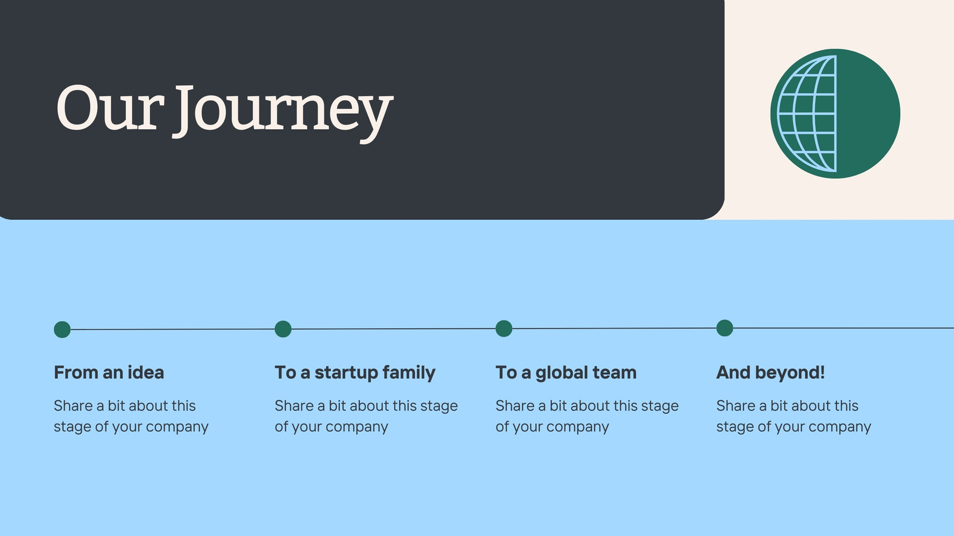Select the description text under "And beyond!"
The height and width of the screenshot is (536, 954).
[794, 416]
